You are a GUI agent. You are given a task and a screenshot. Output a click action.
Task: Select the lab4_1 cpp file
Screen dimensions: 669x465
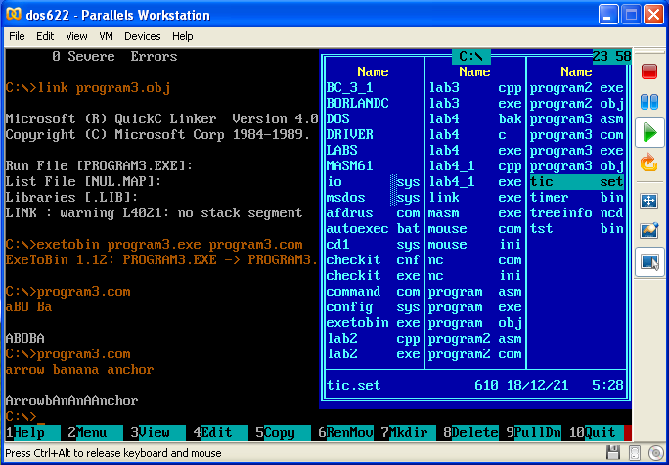[x=475, y=165]
